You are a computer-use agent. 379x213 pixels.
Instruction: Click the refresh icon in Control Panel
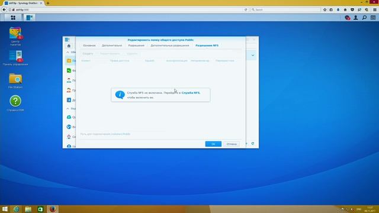(253, 143)
